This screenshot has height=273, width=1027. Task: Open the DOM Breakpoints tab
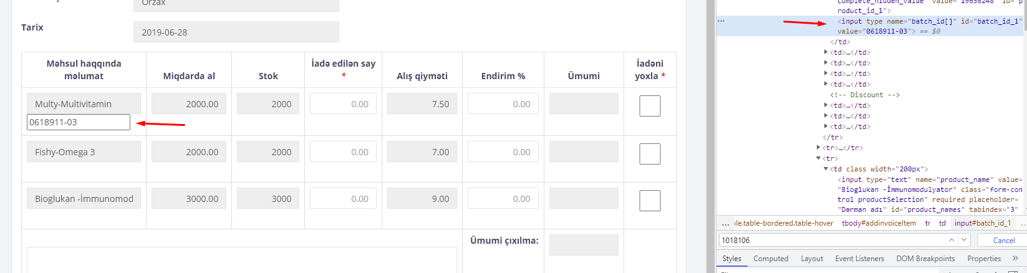[x=925, y=259]
